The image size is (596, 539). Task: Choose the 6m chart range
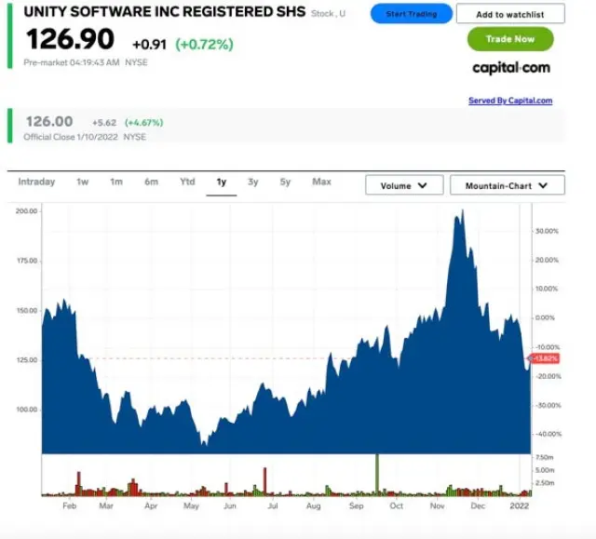pyautogui.click(x=151, y=182)
